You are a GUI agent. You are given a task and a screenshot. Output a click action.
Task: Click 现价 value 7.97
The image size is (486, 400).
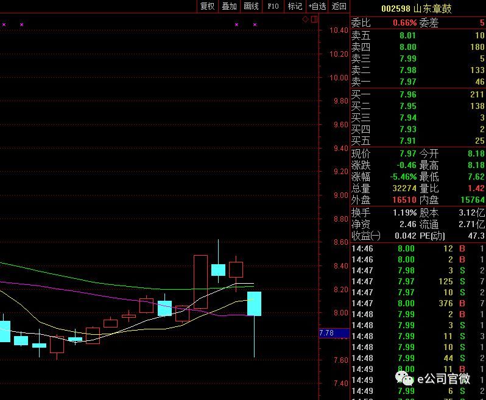click(407, 153)
